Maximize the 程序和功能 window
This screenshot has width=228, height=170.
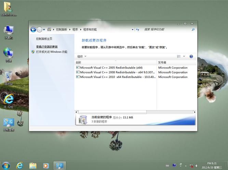(185, 23)
